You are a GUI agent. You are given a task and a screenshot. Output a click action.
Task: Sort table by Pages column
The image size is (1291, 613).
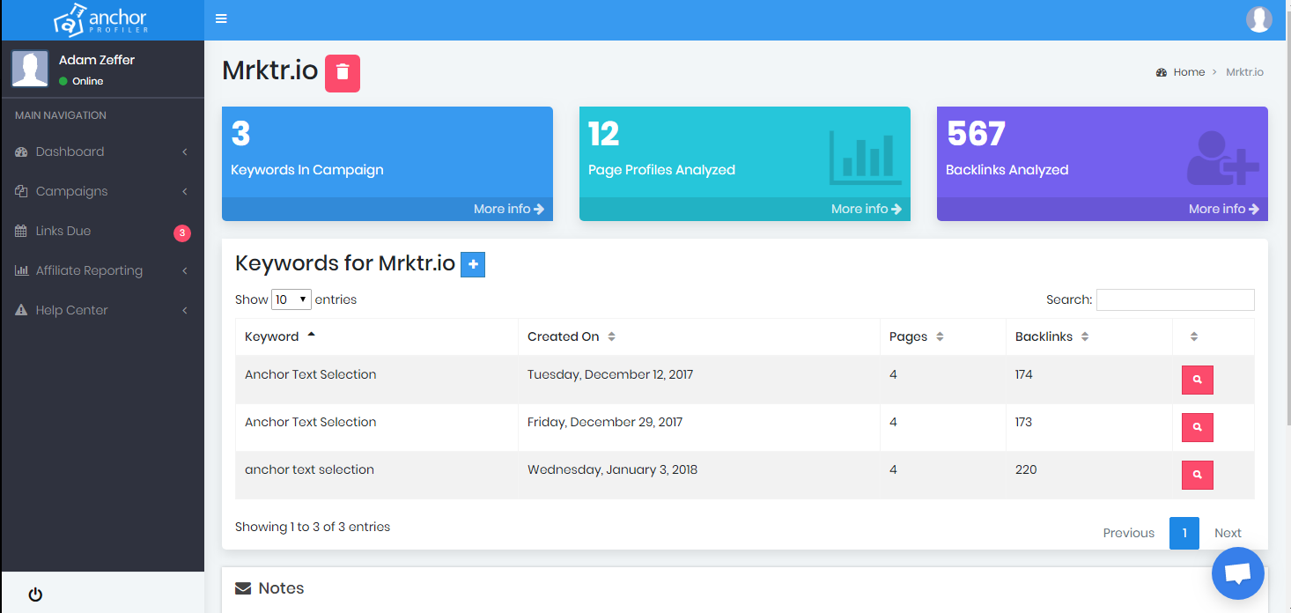(x=943, y=336)
